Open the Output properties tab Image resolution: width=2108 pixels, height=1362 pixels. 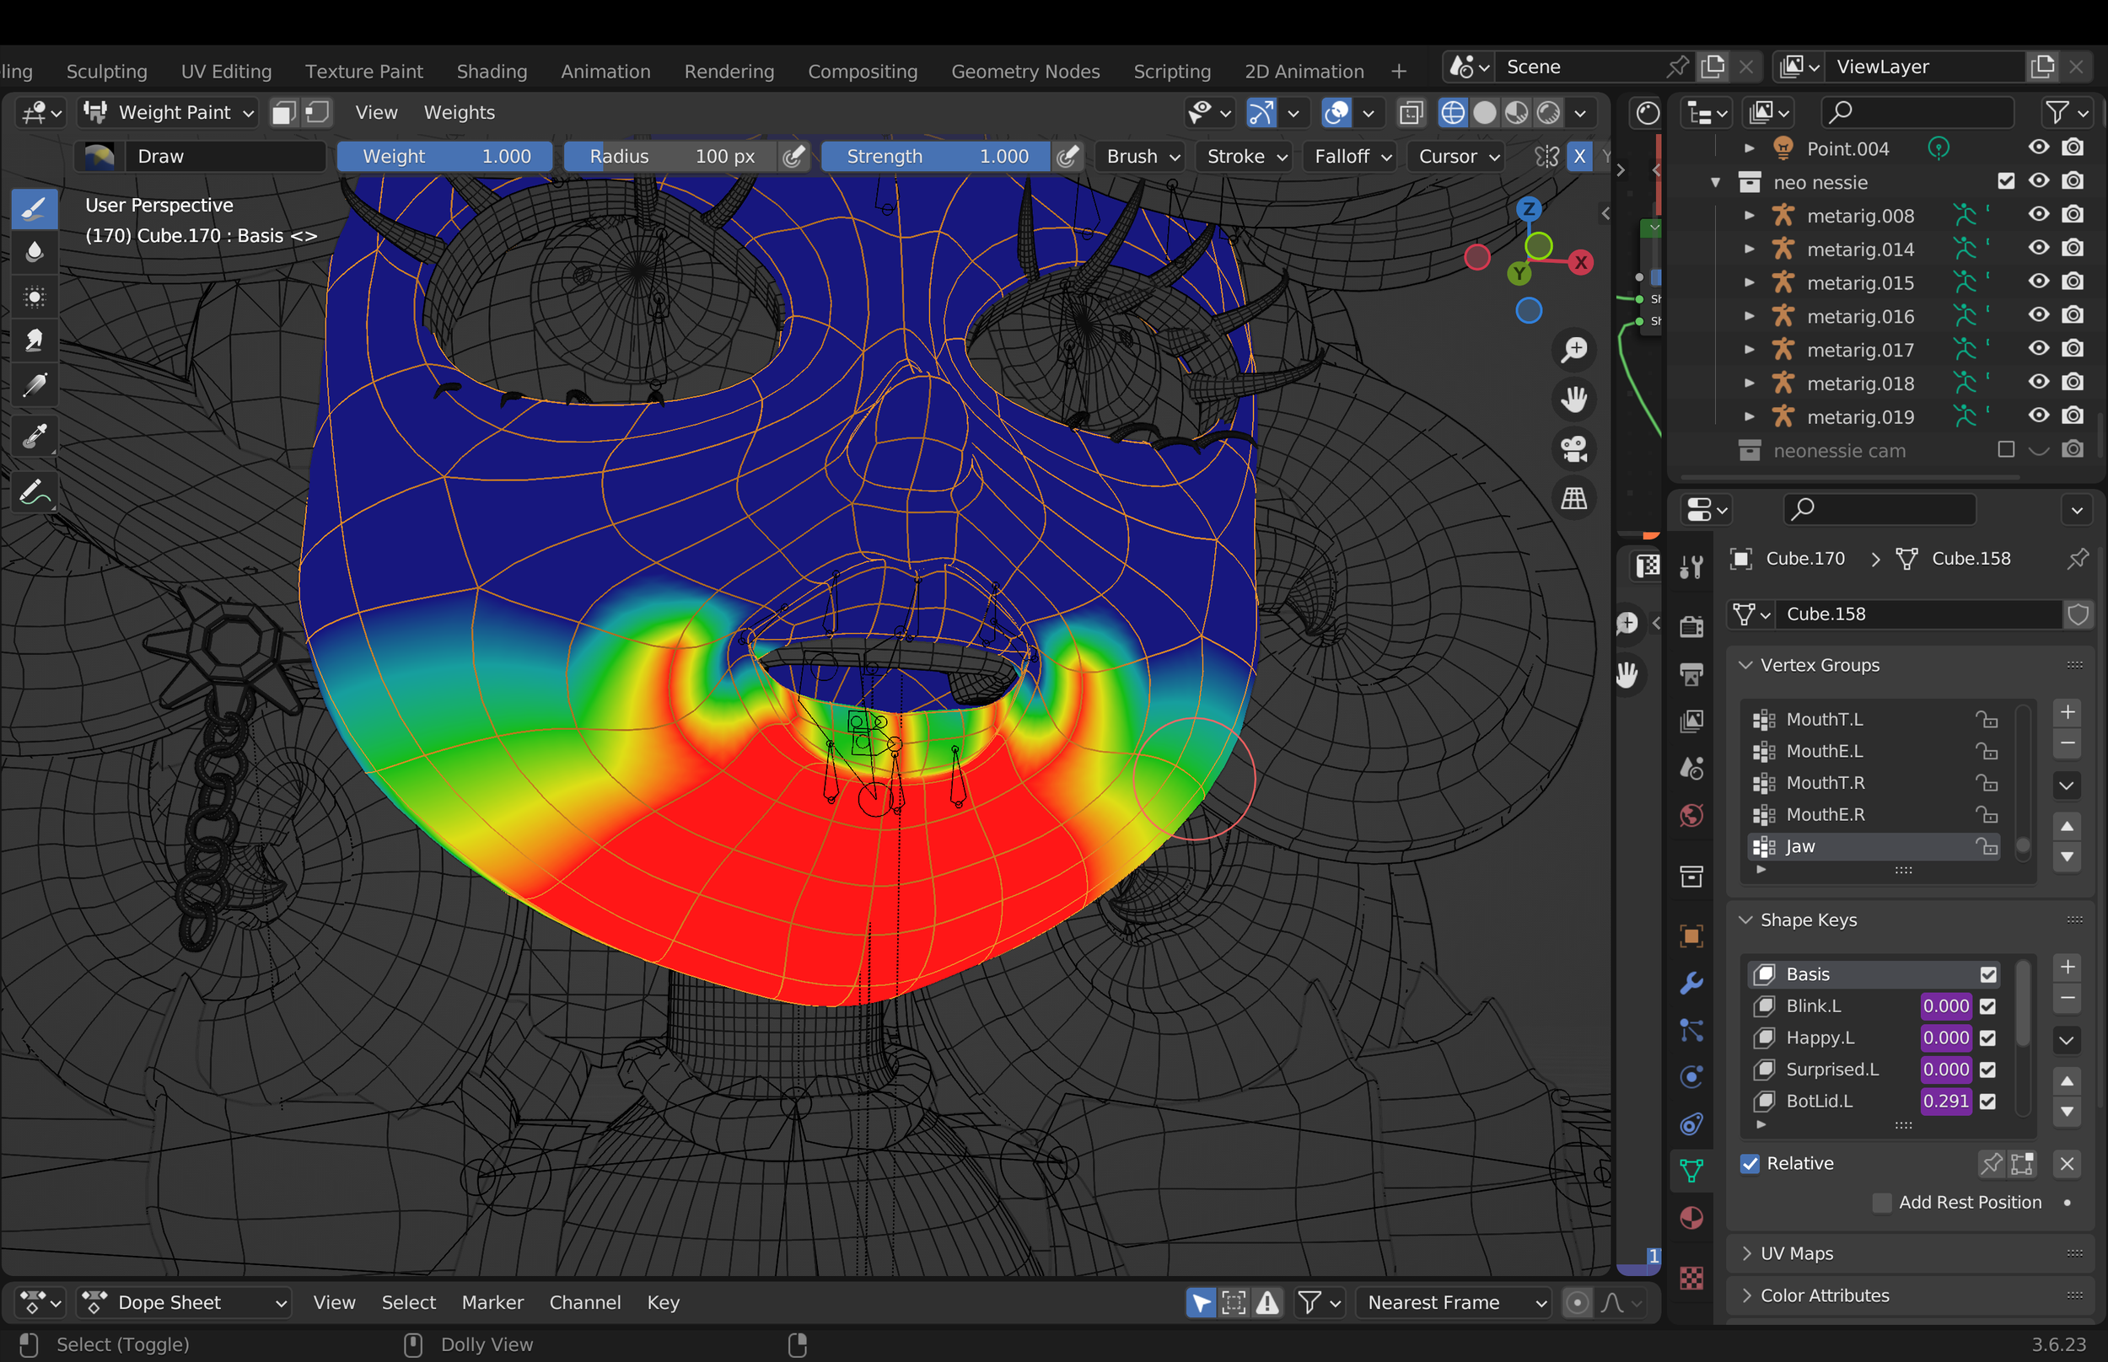[x=1691, y=674]
